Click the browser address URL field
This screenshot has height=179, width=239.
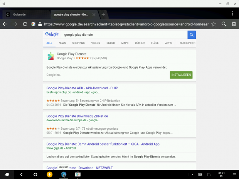click(126, 24)
